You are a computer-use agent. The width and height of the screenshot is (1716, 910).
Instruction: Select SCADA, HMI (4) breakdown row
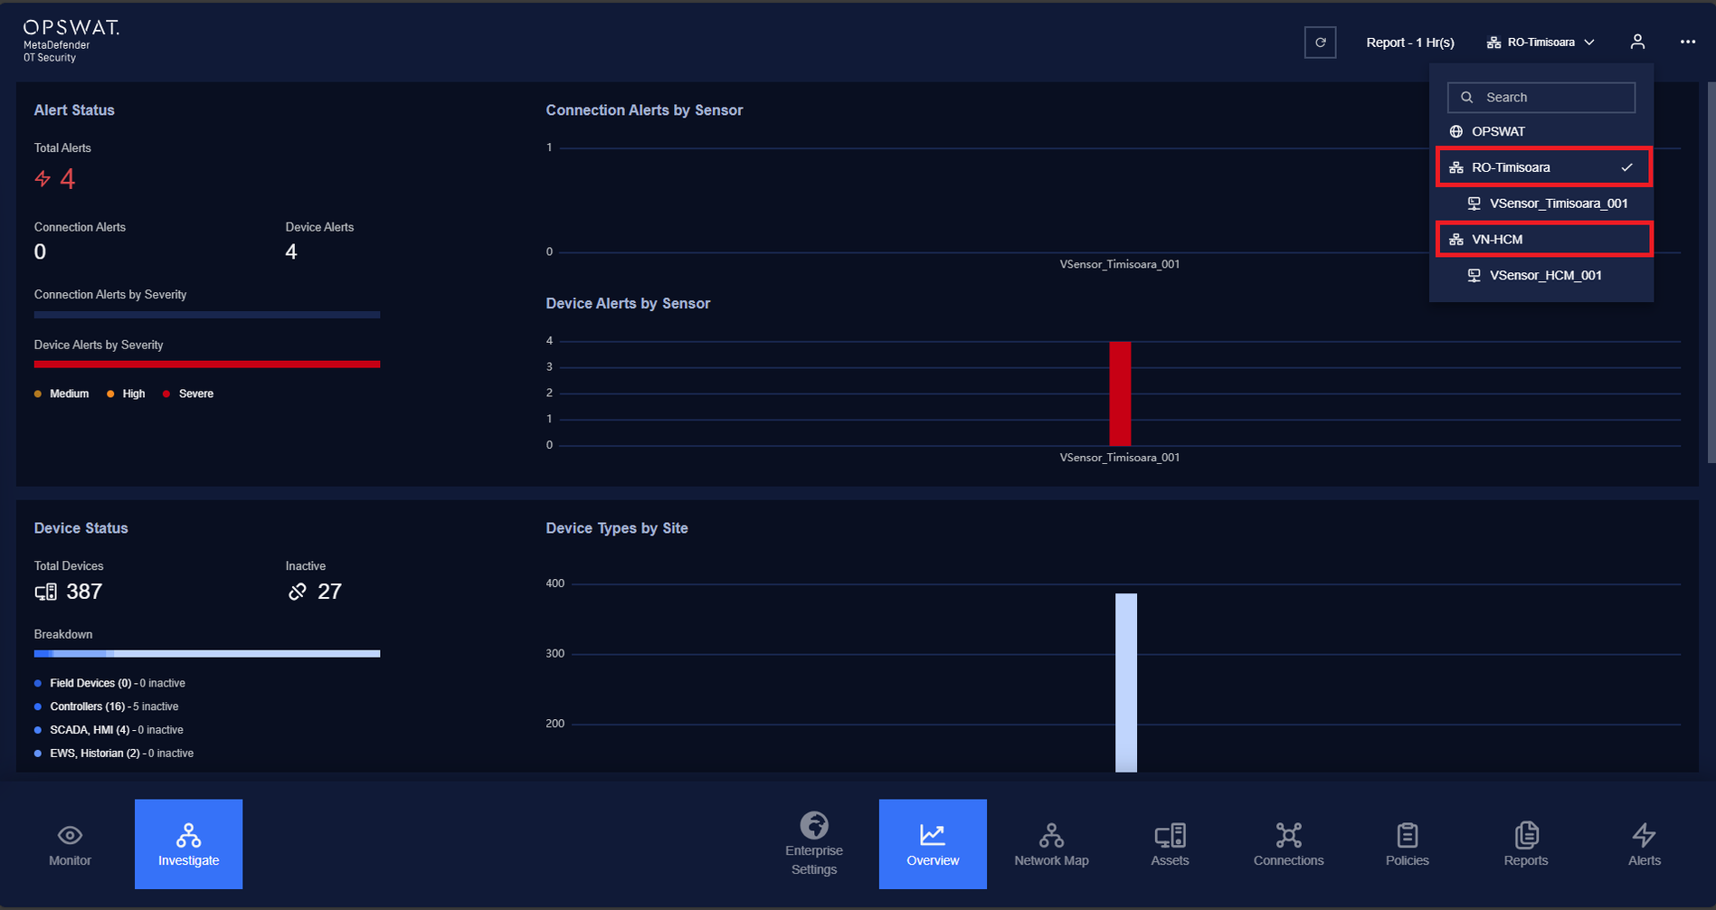tap(109, 731)
